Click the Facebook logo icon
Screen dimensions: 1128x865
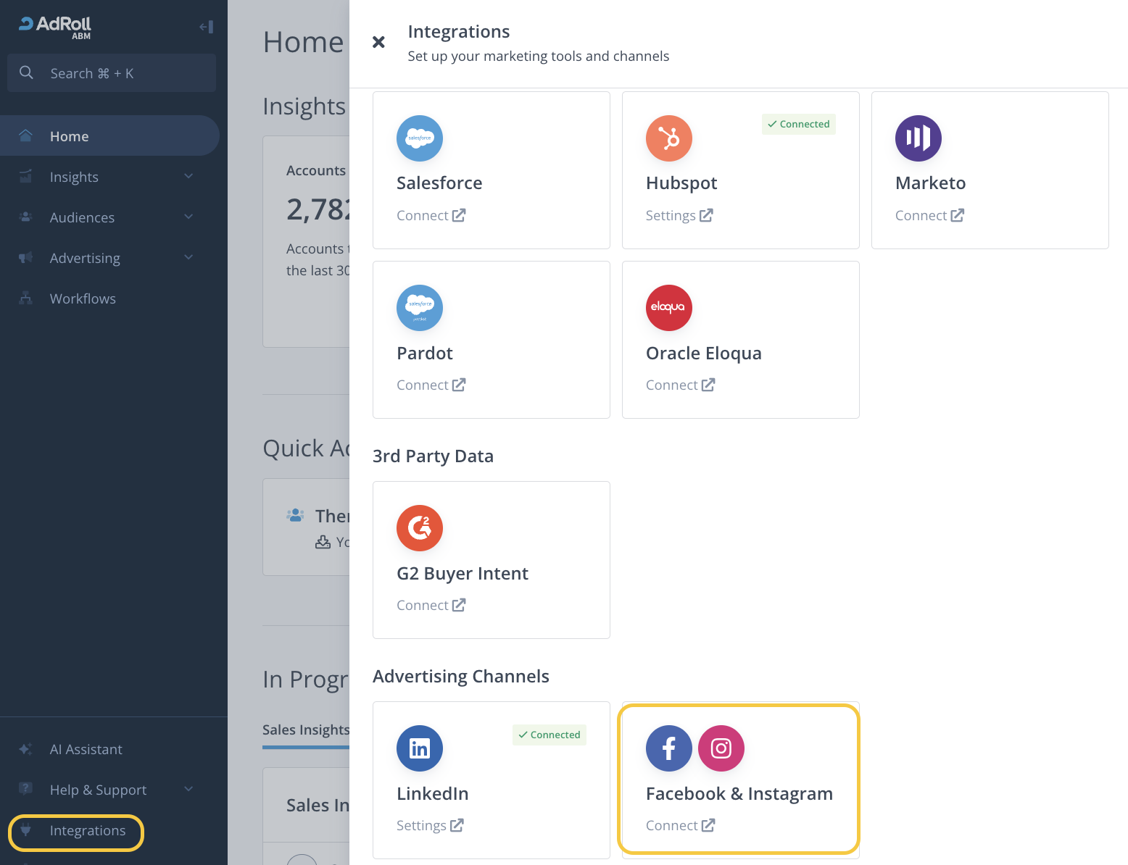(669, 748)
